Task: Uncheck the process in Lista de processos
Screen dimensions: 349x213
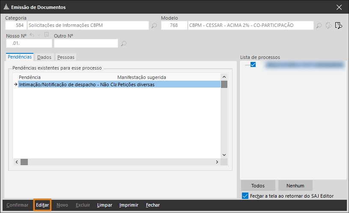Action: click(253, 64)
